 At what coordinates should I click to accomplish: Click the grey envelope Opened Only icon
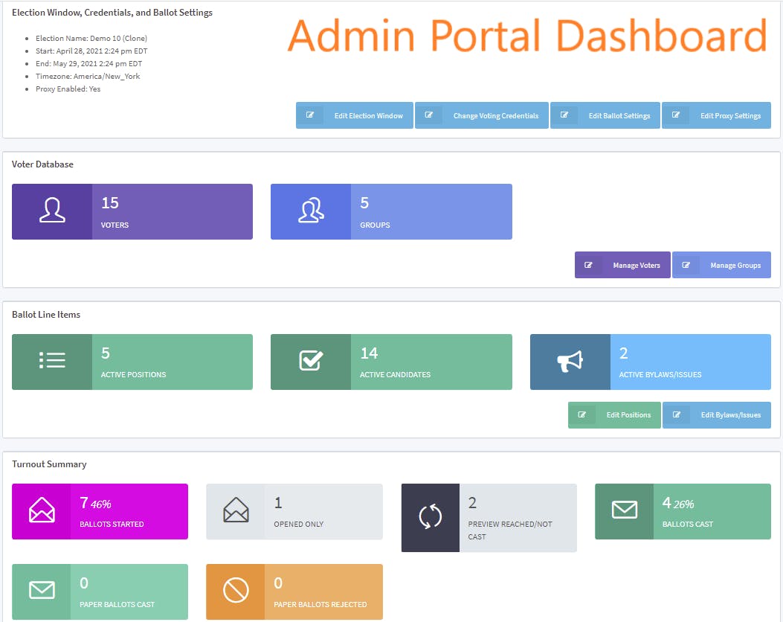pos(236,510)
